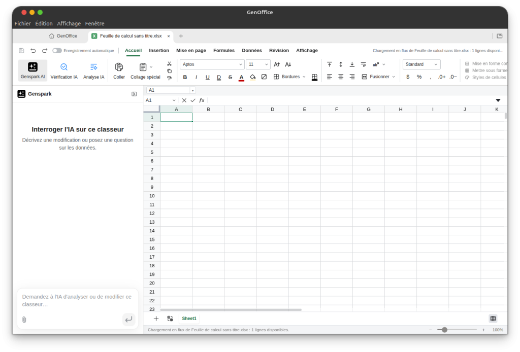The height and width of the screenshot is (352, 520).
Task: Open the font size 11 dropdown
Action: 258,64
